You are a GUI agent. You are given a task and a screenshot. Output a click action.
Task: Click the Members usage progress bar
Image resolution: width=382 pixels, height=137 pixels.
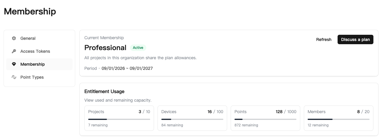[x=338, y=119]
